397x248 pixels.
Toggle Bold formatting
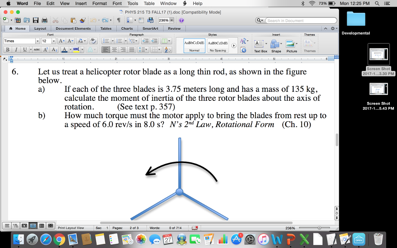pyautogui.click(x=7, y=50)
